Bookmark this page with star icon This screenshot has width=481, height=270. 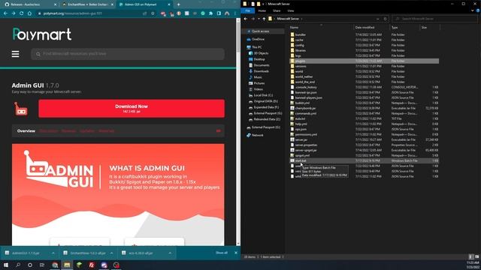pyautogui.click(x=153, y=13)
